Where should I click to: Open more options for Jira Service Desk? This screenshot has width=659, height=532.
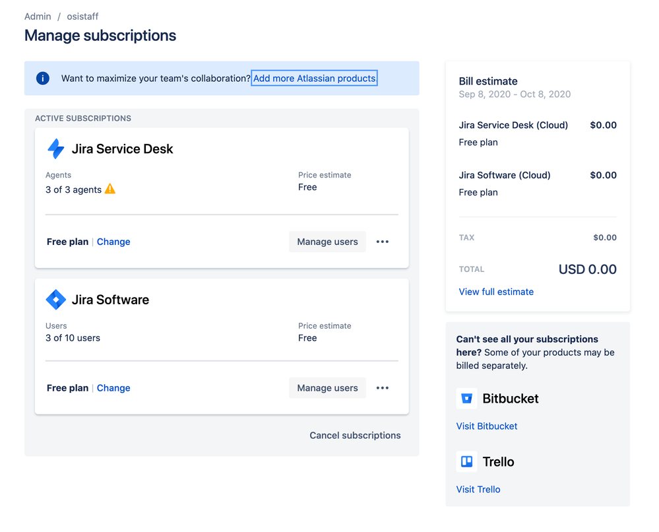383,242
